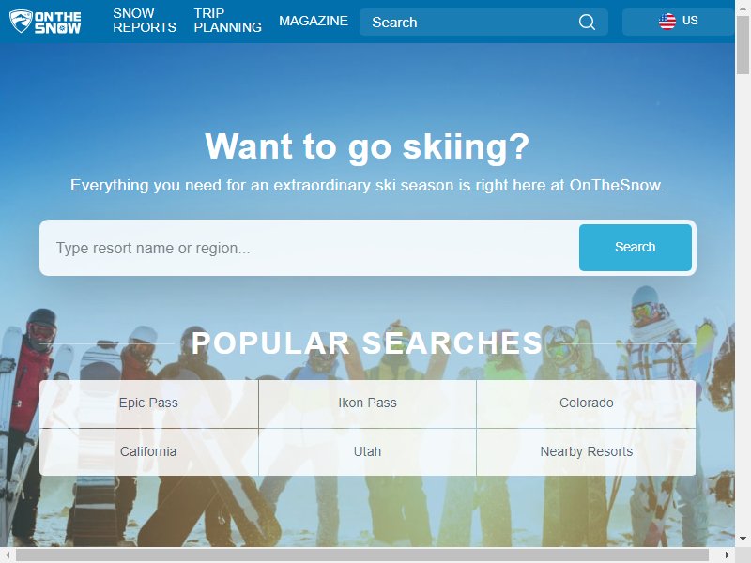
Task: Click the vertical scrollbar thumb
Action: pyautogui.click(x=743, y=45)
